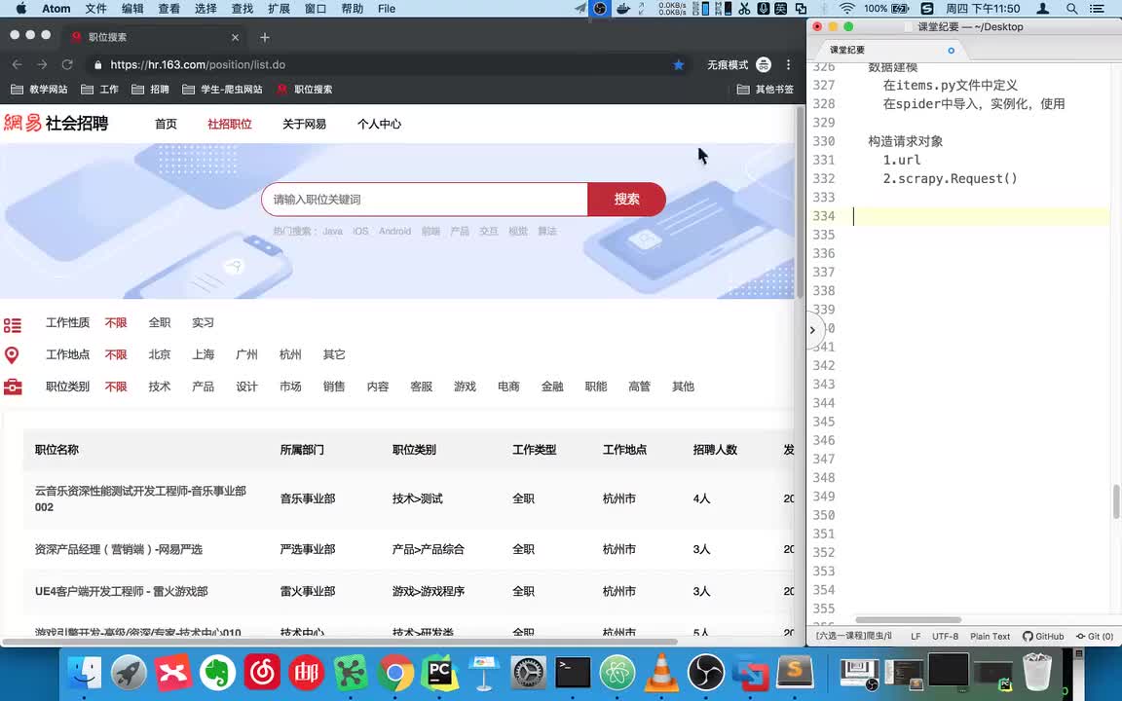Screen dimensions: 1122x701
Task: Open Notification Center list icon
Action: [x=1097, y=9]
